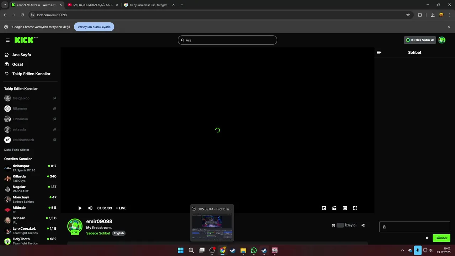The width and height of the screenshot is (455, 256).
Task: Enable picture-in-picture mini player
Action: 324,208
